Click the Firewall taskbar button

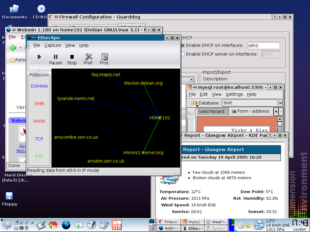(x=168, y=221)
